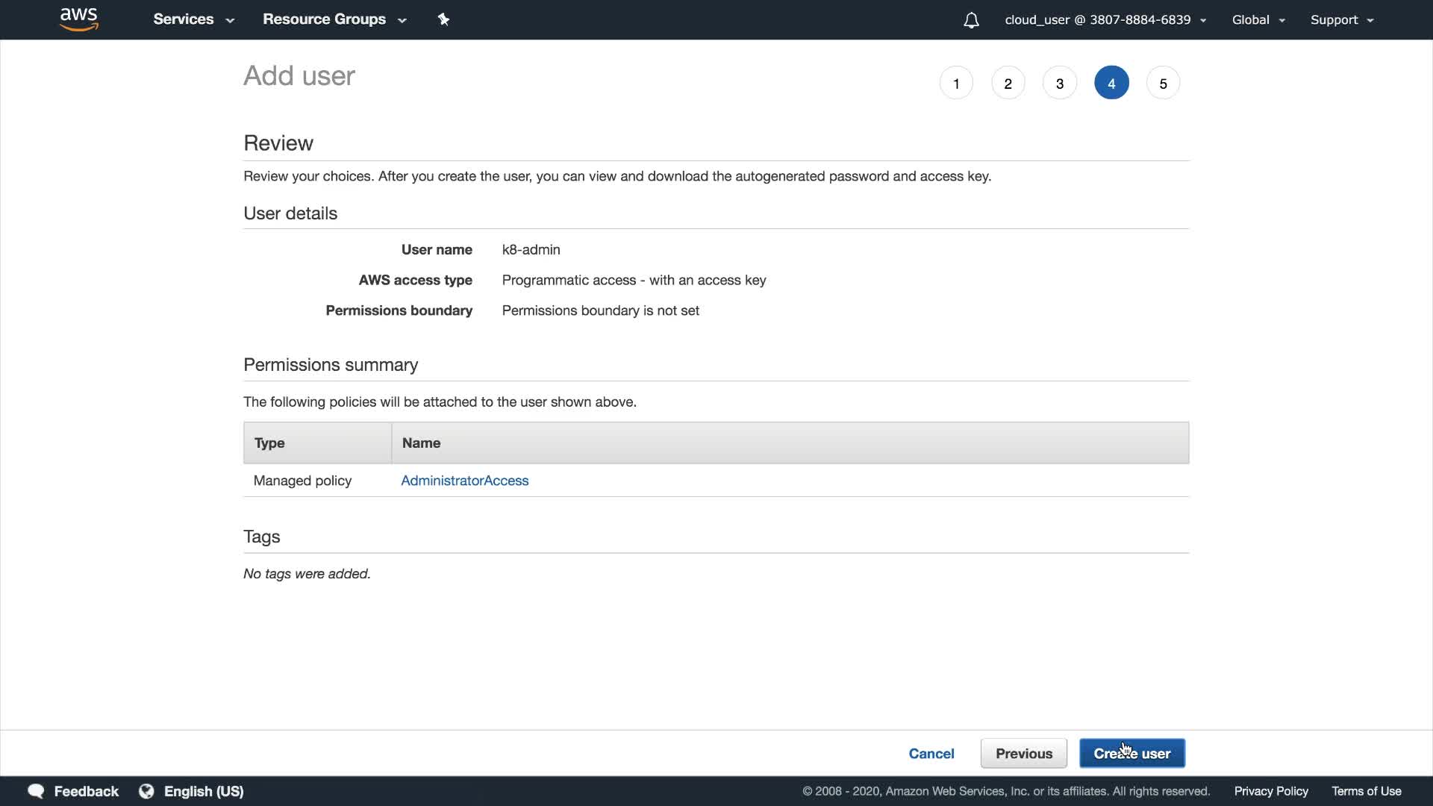This screenshot has height=806, width=1433.
Task: Open the notifications bell
Action: coord(971,20)
